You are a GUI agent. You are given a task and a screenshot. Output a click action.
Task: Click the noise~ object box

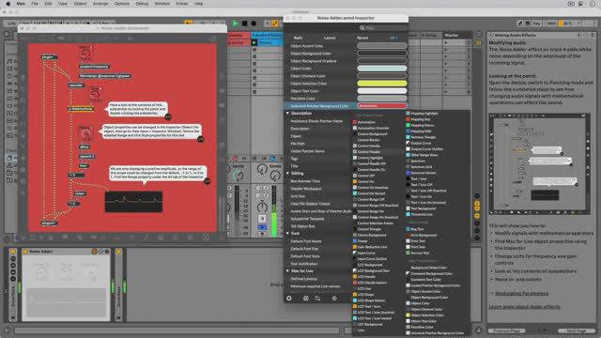tap(80, 193)
